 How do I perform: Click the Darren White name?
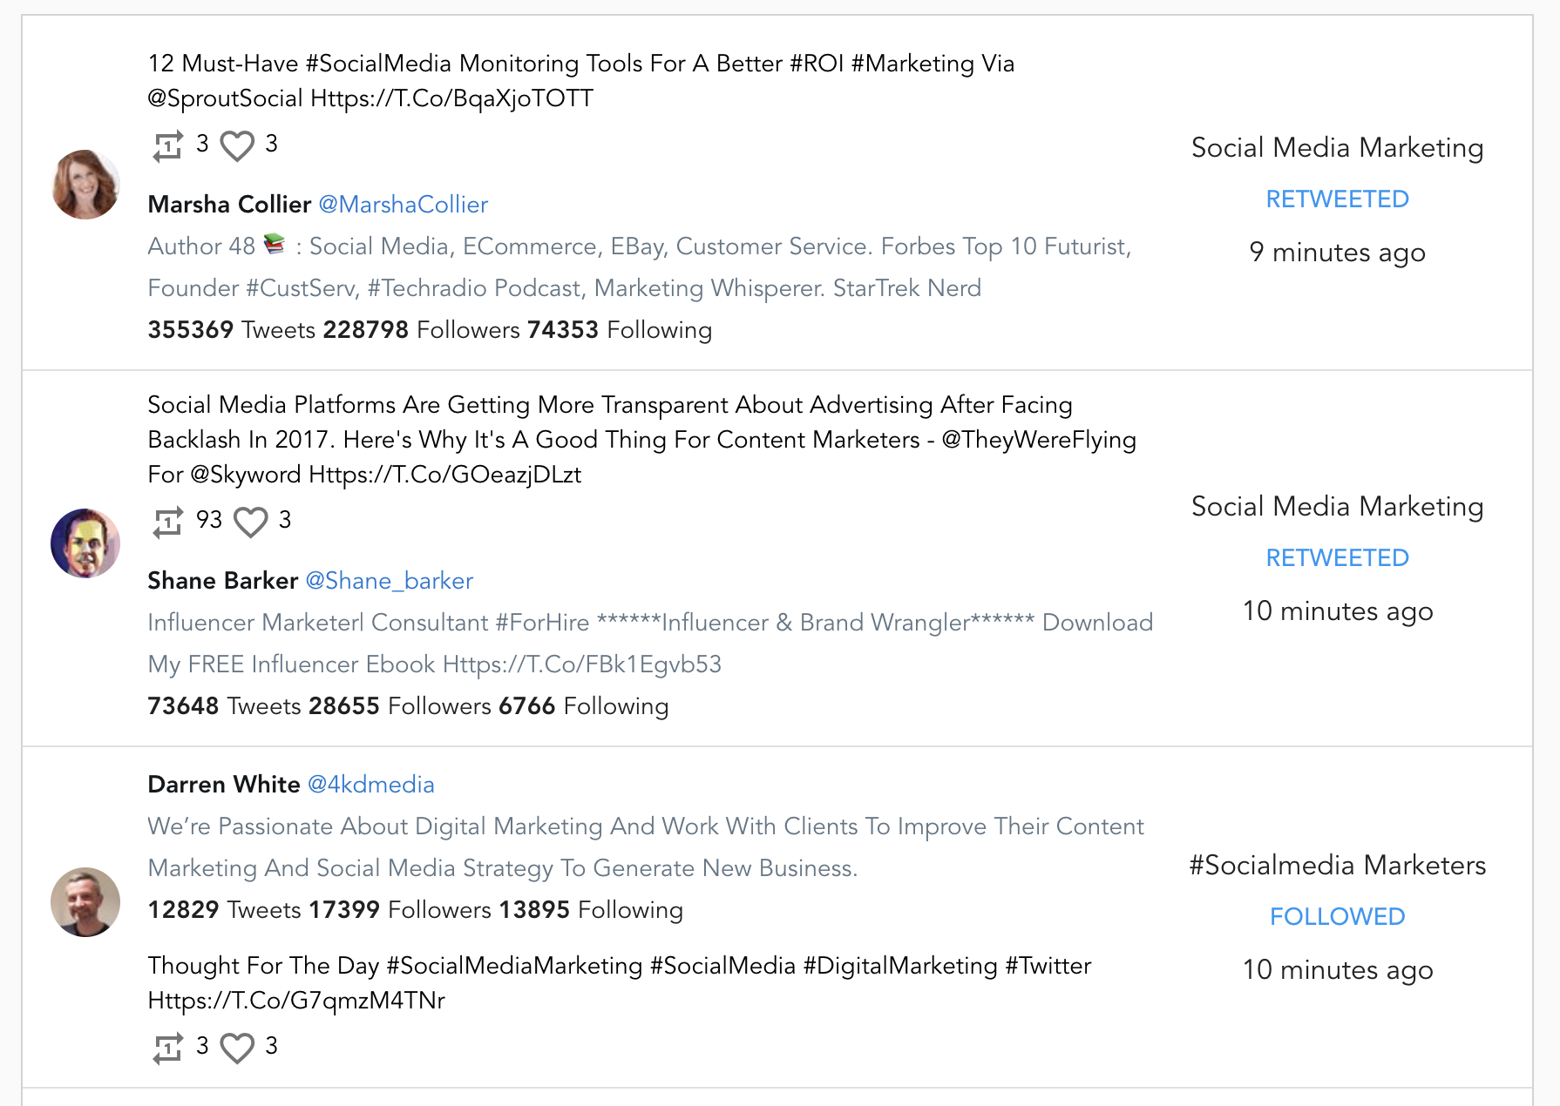pos(224,785)
